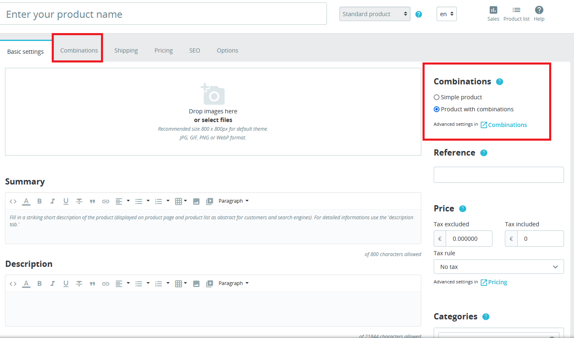Open the Standard product type dropdown
Image resolution: width=574 pixels, height=338 pixels.
(375, 14)
